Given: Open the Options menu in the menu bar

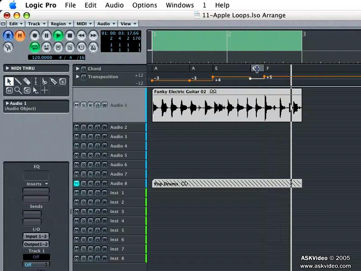Looking at the screenshot, I should pos(144,5).
